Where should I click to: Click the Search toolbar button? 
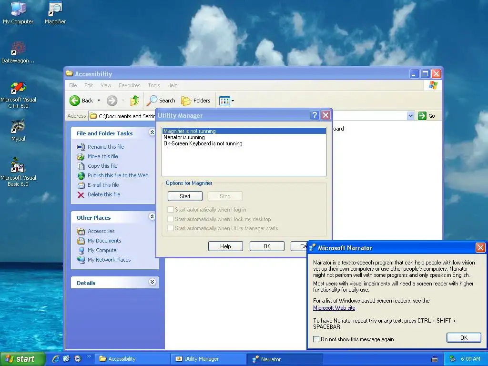point(161,101)
